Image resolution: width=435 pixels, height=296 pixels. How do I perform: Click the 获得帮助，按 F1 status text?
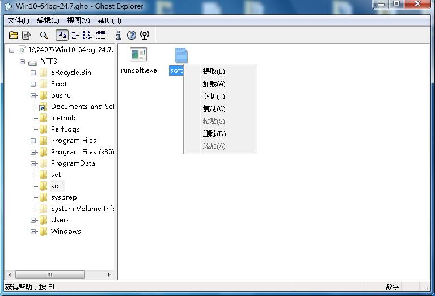point(30,287)
